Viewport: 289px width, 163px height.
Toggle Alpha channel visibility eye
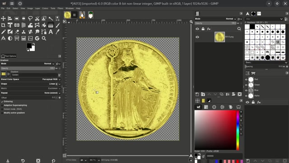coord(246,96)
